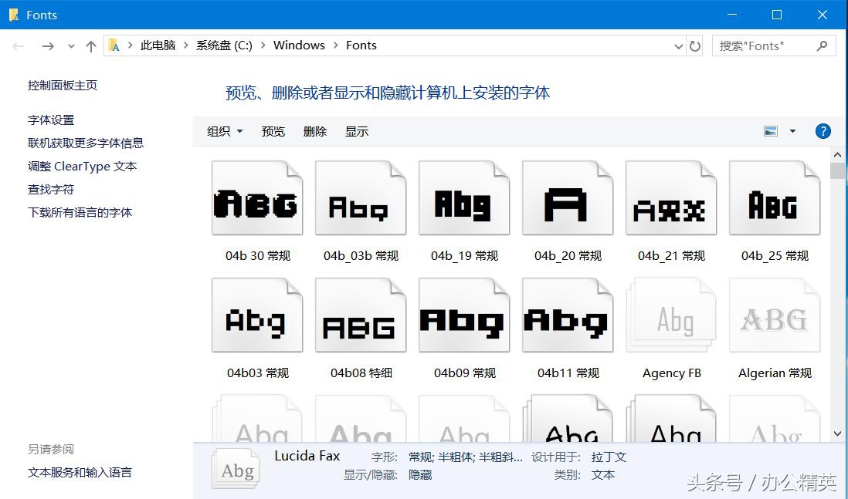Click the view layout icon on the toolbar
848x499 pixels.
click(x=770, y=130)
